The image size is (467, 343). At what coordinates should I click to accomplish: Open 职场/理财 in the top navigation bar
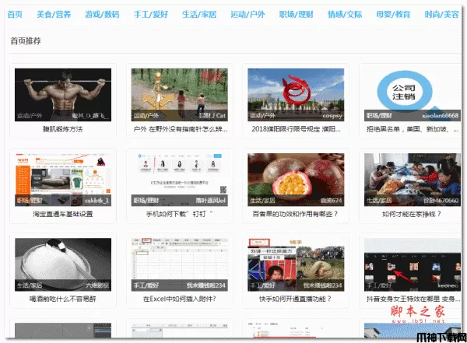[x=297, y=14]
